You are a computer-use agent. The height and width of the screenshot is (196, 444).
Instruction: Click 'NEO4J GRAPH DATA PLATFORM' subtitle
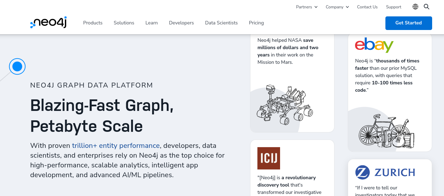click(x=92, y=85)
